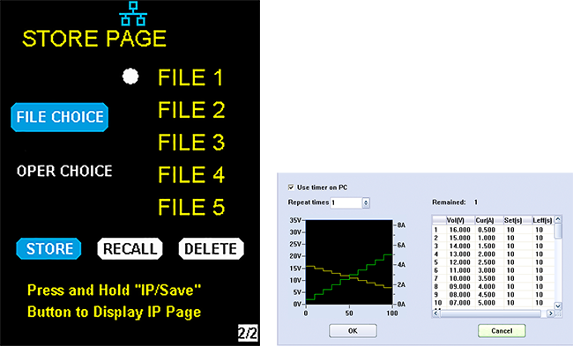Image resolution: width=573 pixels, height=346 pixels.
Task: Choose FILE 3 in the file list
Action: coord(191,143)
